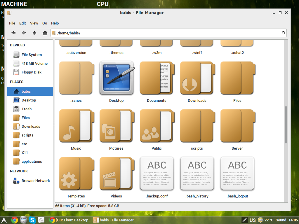Open the Help menu
Screen dimensions: 299x224
tap(55, 23)
